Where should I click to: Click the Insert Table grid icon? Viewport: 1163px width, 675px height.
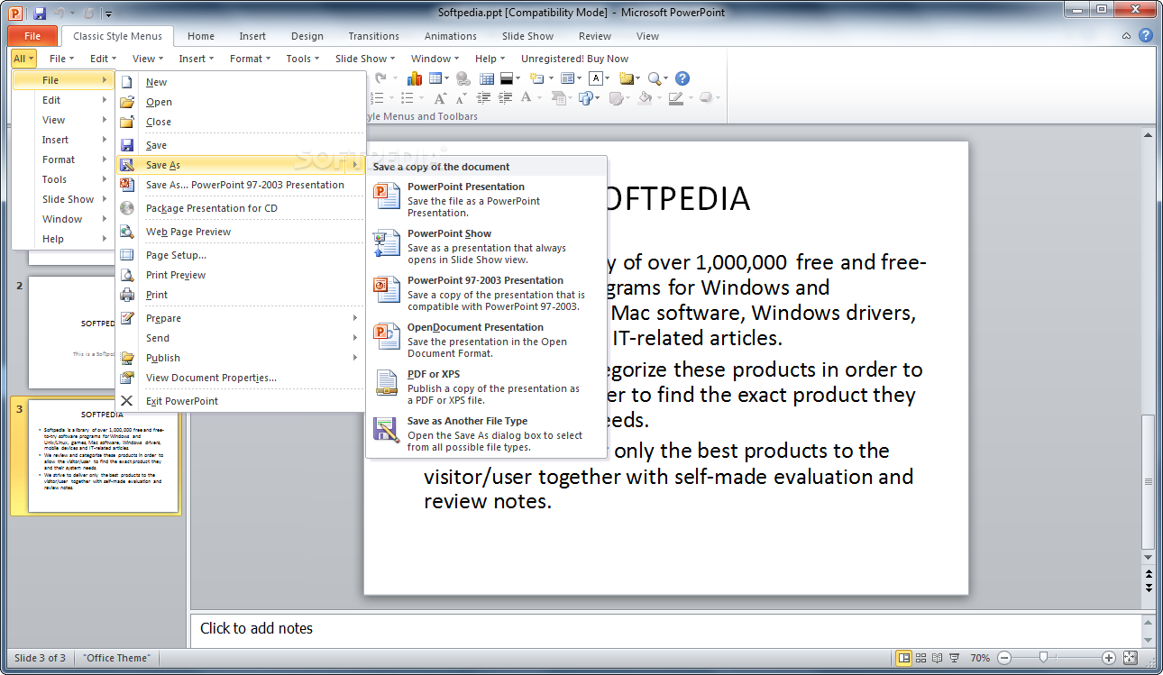(x=437, y=78)
